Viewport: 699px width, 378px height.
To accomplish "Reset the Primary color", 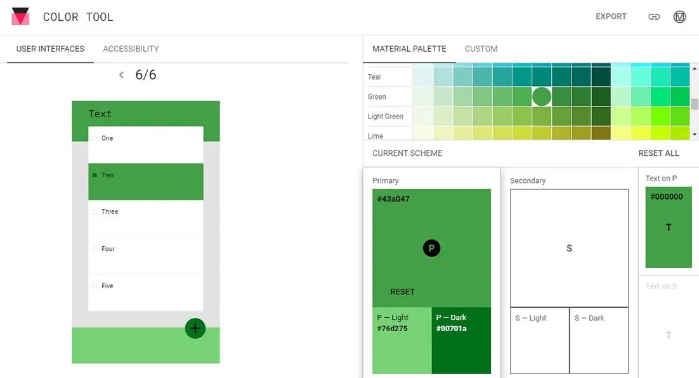I will click(402, 292).
